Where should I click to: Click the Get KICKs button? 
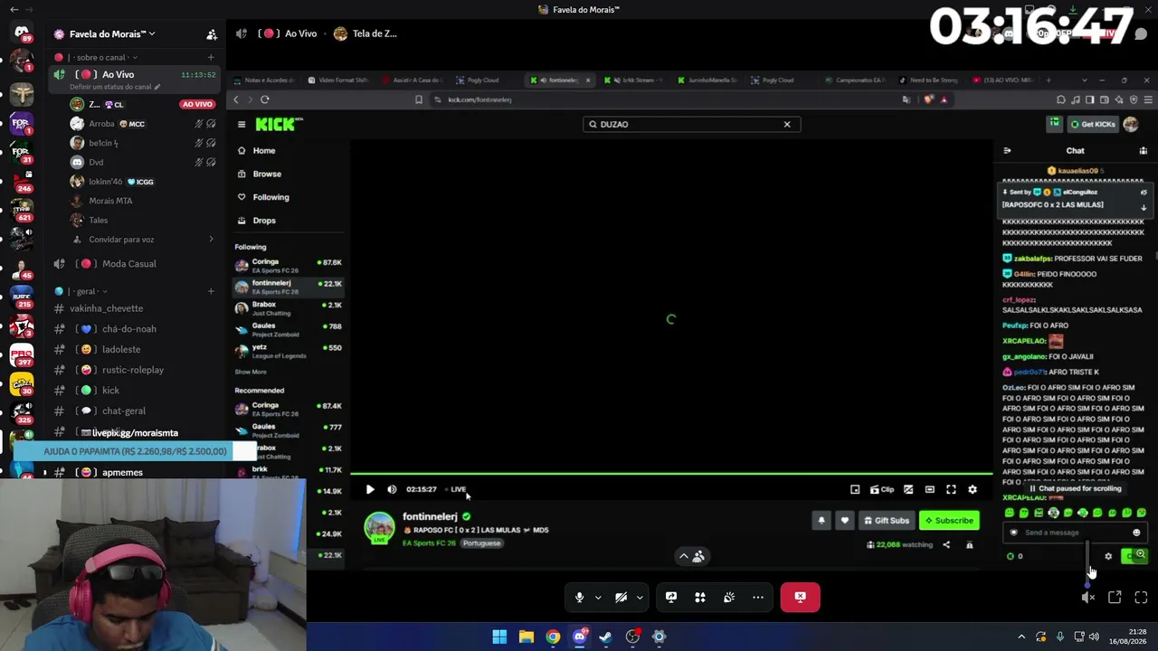(1093, 125)
